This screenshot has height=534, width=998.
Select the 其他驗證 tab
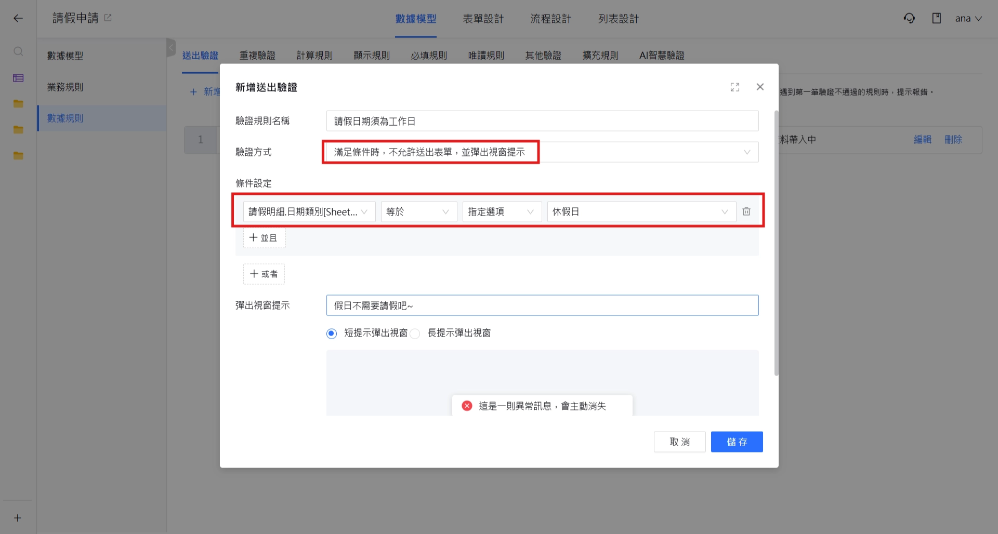coord(543,56)
